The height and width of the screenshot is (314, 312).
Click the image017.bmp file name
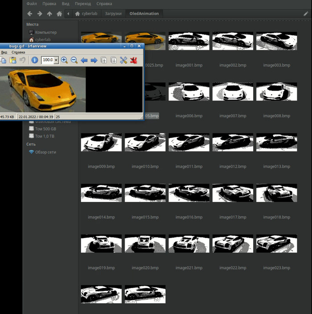coord(233,217)
